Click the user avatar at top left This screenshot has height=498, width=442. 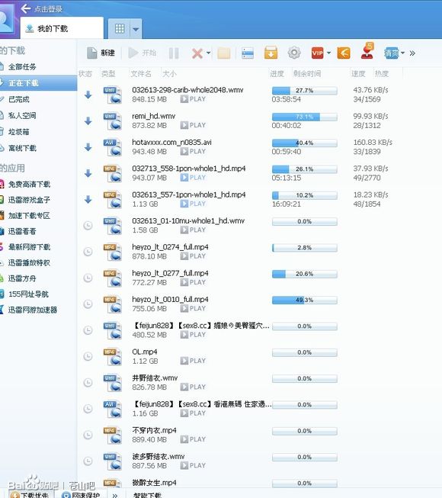click(x=6, y=18)
